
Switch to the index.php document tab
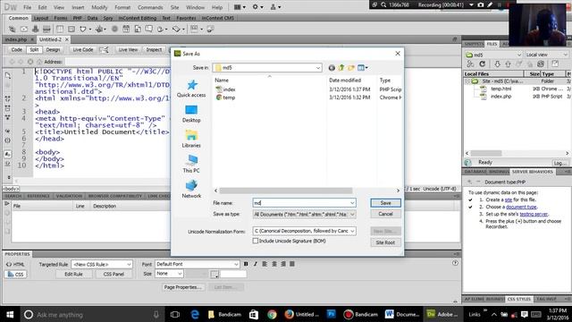[x=16, y=39]
